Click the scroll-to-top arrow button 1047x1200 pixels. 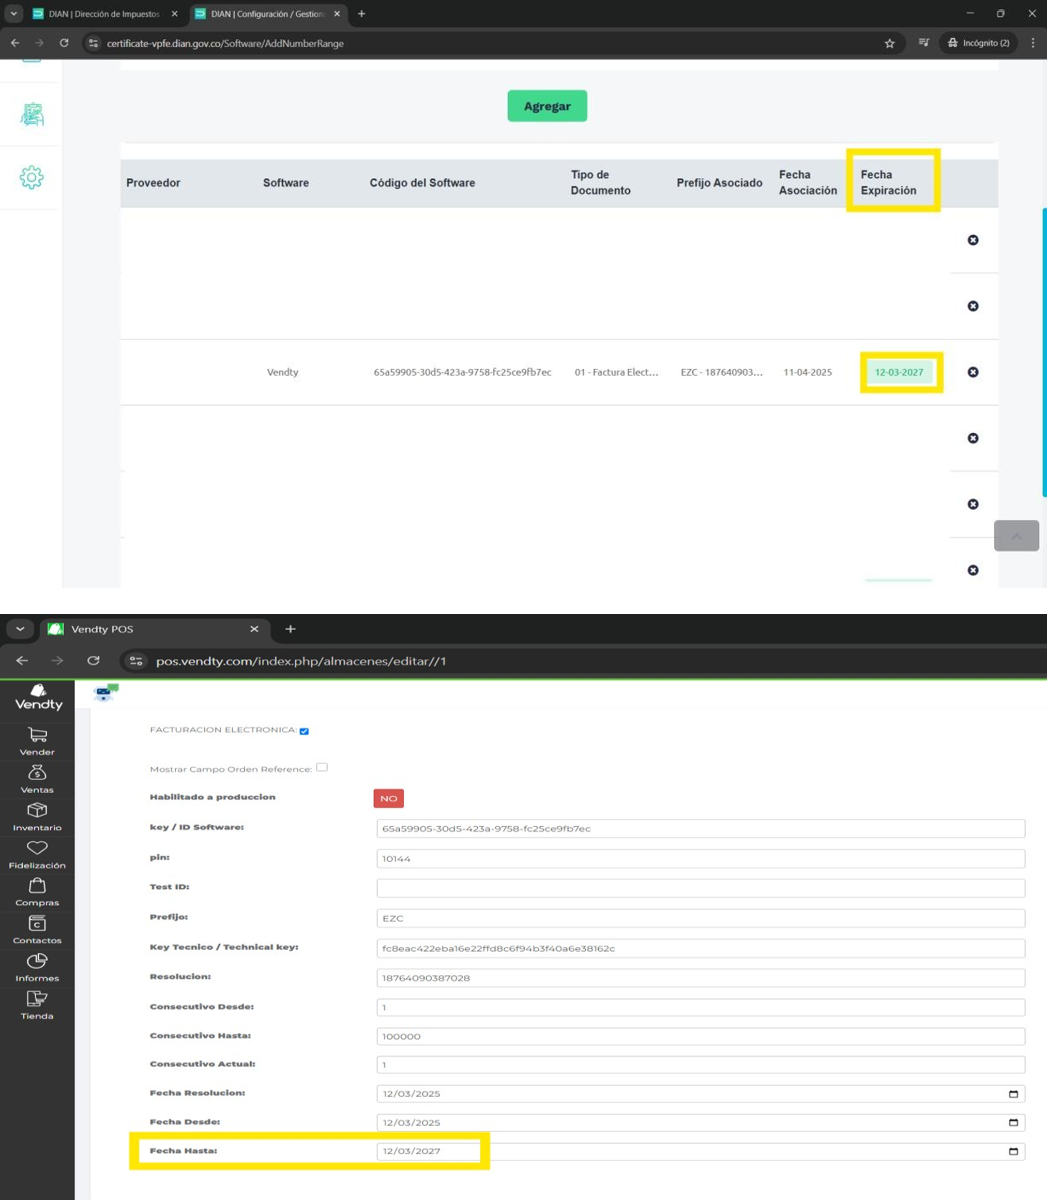[1016, 536]
